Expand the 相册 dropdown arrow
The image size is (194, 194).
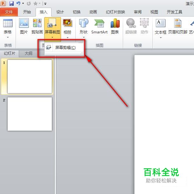click(67, 38)
